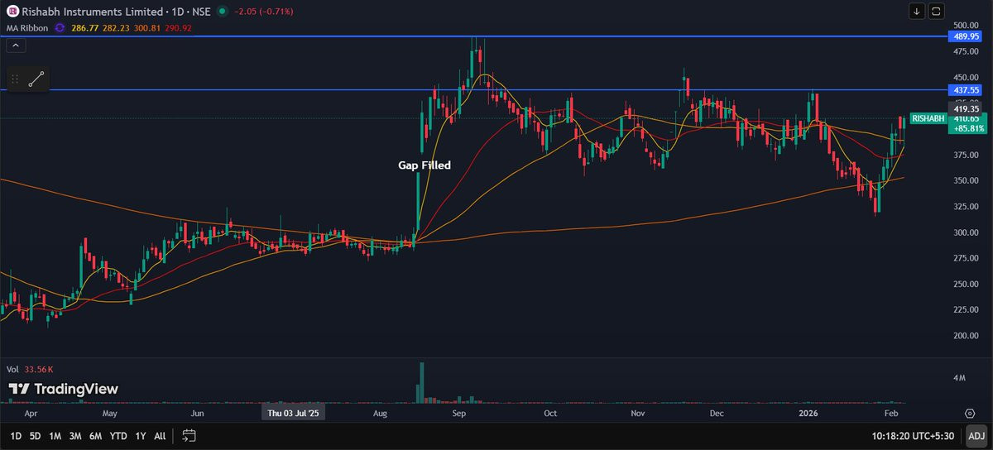Click the 475.00 price scale label
The image size is (993, 450).
tap(965, 52)
